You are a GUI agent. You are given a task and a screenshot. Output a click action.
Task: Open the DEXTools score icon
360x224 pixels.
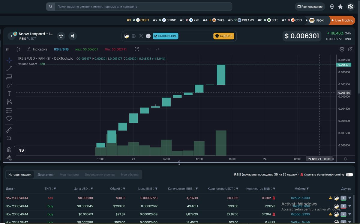point(127,36)
